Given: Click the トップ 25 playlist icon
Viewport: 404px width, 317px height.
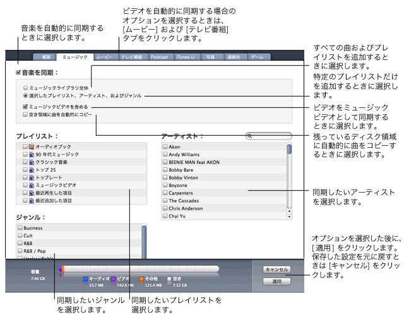Looking at the screenshot, I should tap(32, 170).
